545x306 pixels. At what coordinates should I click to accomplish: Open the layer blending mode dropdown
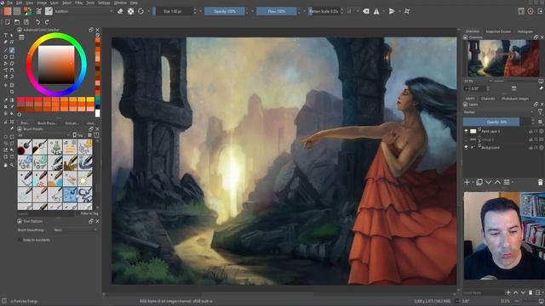click(x=499, y=112)
